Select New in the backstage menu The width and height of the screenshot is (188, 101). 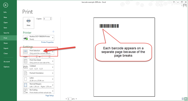[5, 17]
